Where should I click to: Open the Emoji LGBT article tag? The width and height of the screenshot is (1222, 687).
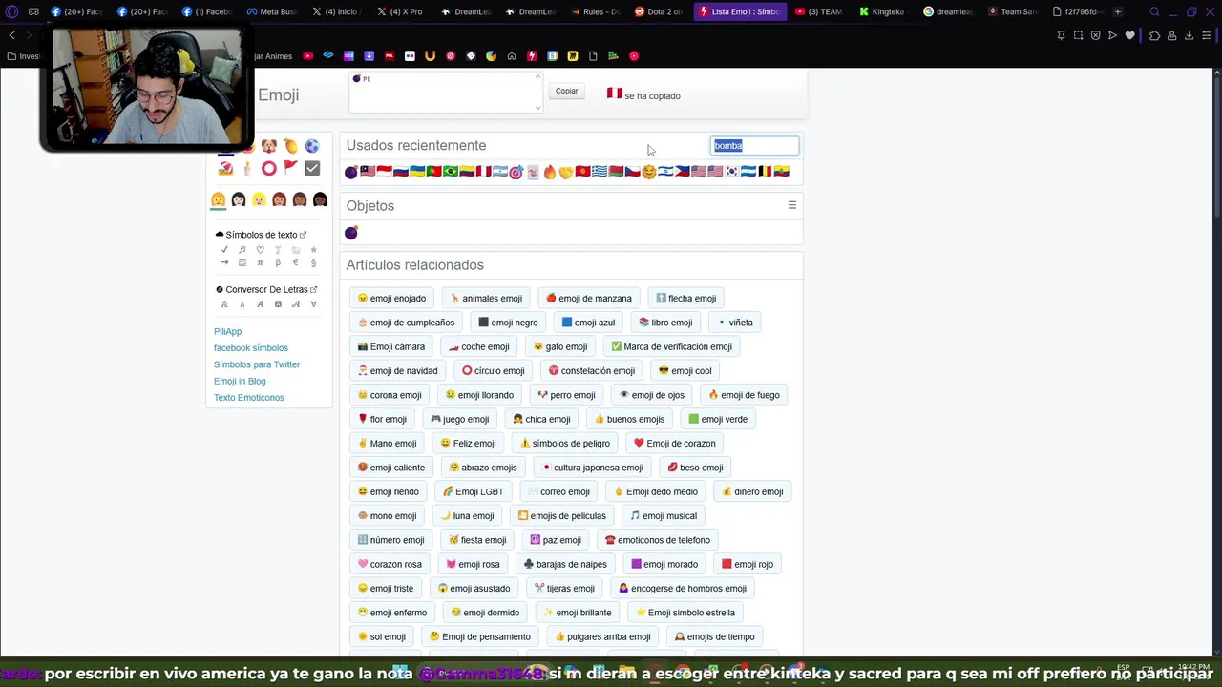474,491
